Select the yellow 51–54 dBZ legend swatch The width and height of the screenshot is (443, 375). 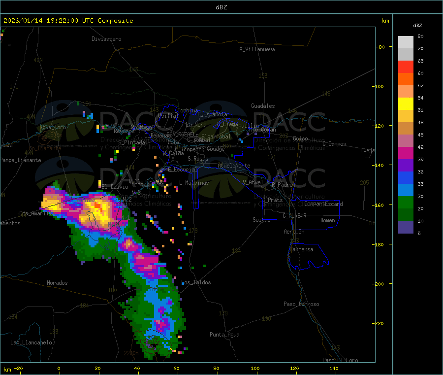pyautogui.click(x=406, y=104)
